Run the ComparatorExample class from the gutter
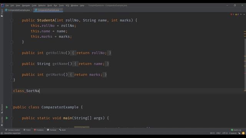Screen dimensions: 246x138 [7, 107]
